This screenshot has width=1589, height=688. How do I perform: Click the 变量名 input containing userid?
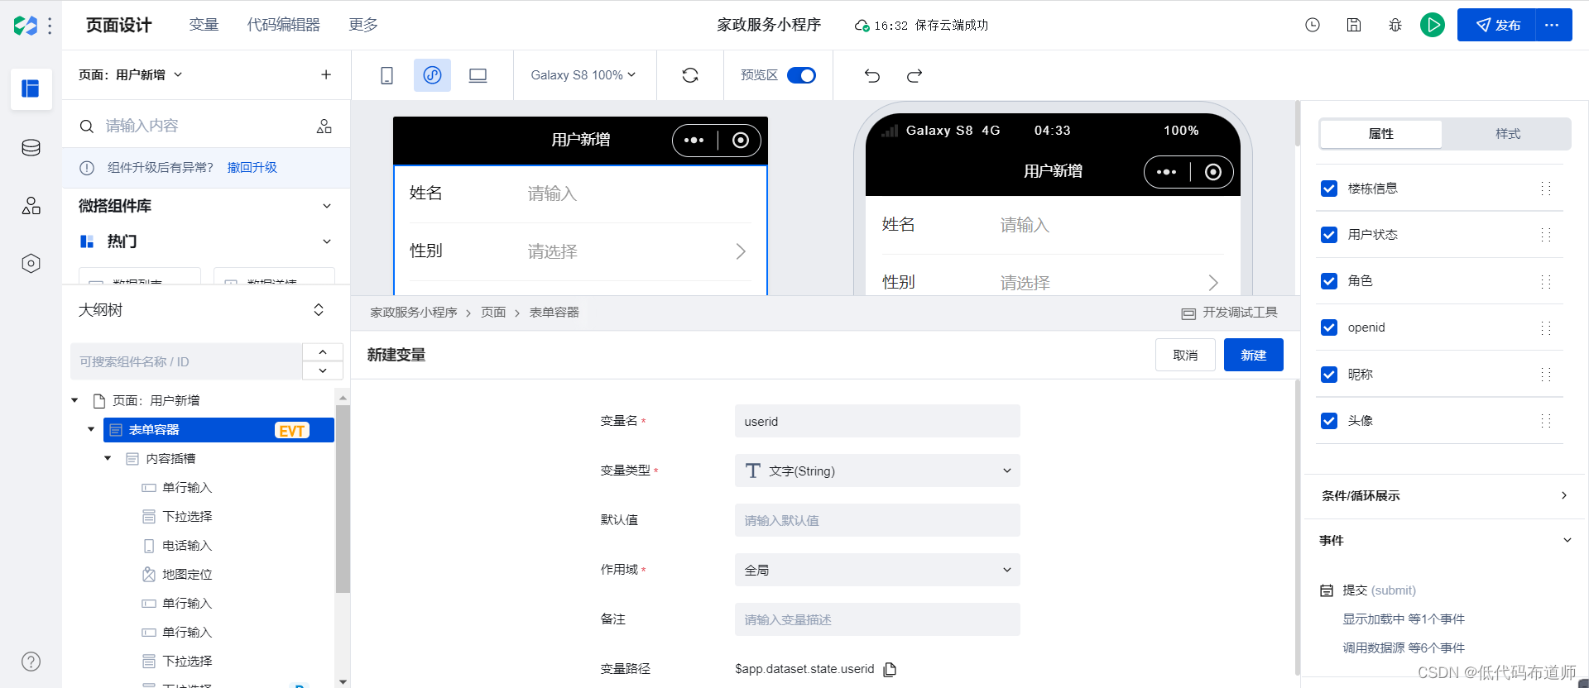(x=877, y=421)
